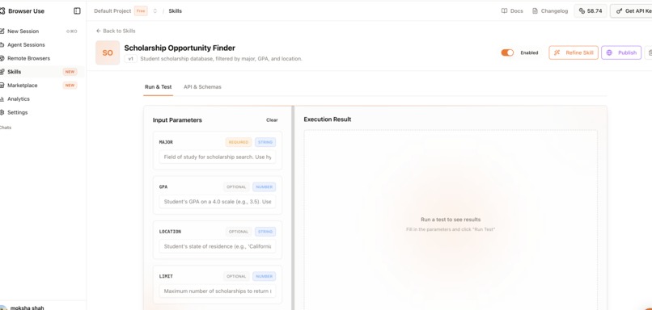Clear the input parameters

point(272,120)
